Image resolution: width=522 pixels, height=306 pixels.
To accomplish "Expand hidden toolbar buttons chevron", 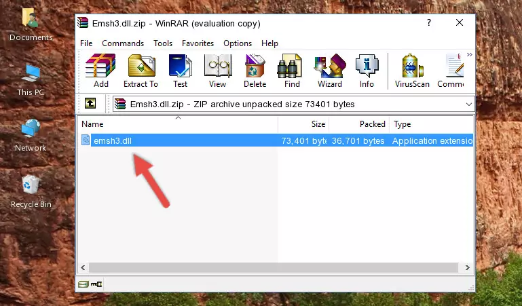I will (x=470, y=54).
